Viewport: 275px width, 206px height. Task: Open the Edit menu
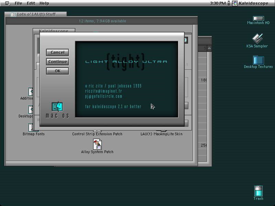pyautogui.click(x=31, y=3)
